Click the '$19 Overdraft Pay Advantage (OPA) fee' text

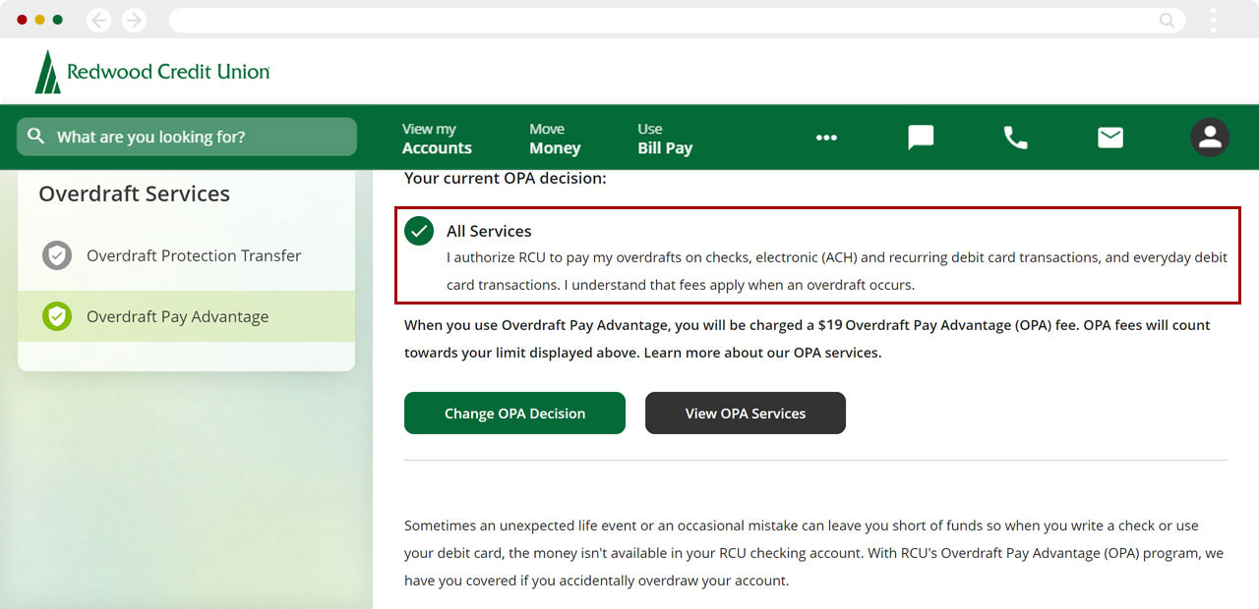(x=948, y=325)
